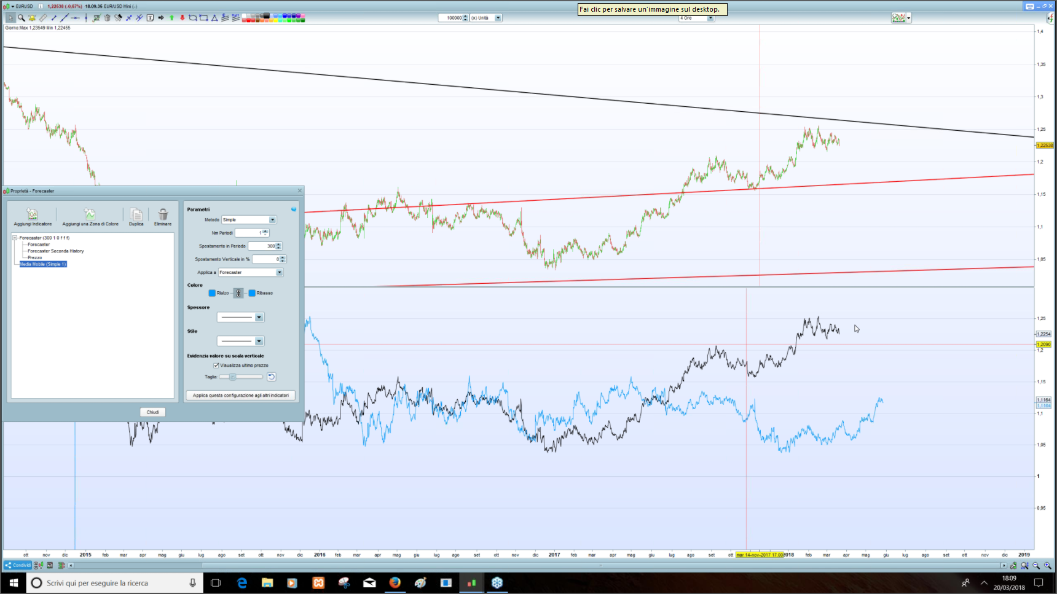Close the Proprietà - Forecaster dialog

point(300,191)
